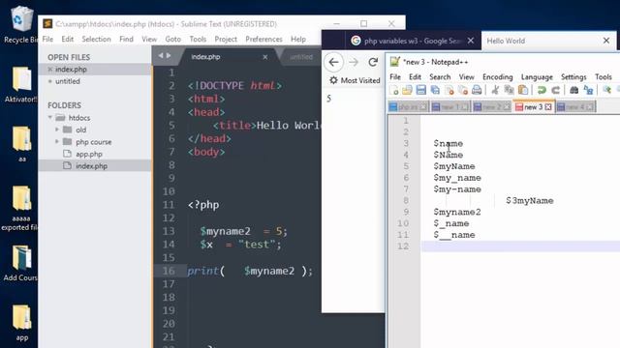Open Sublime Text Tools menu

pos(198,39)
